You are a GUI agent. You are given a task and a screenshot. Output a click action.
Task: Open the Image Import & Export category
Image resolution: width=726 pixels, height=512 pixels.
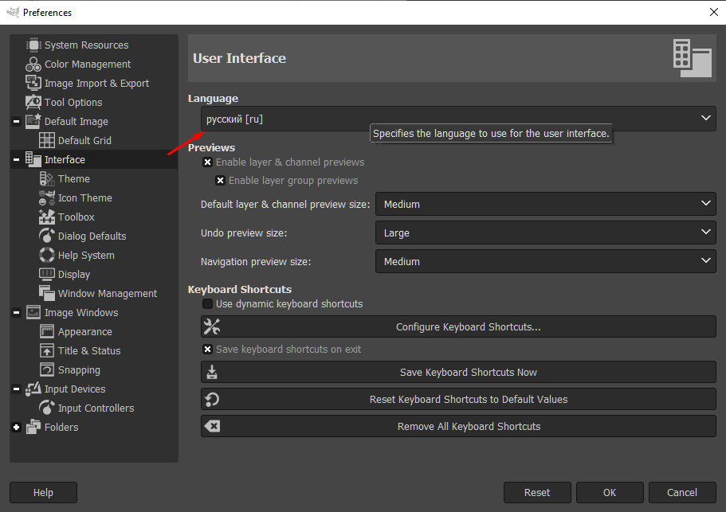pyautogui.click(x=96, y=83)
